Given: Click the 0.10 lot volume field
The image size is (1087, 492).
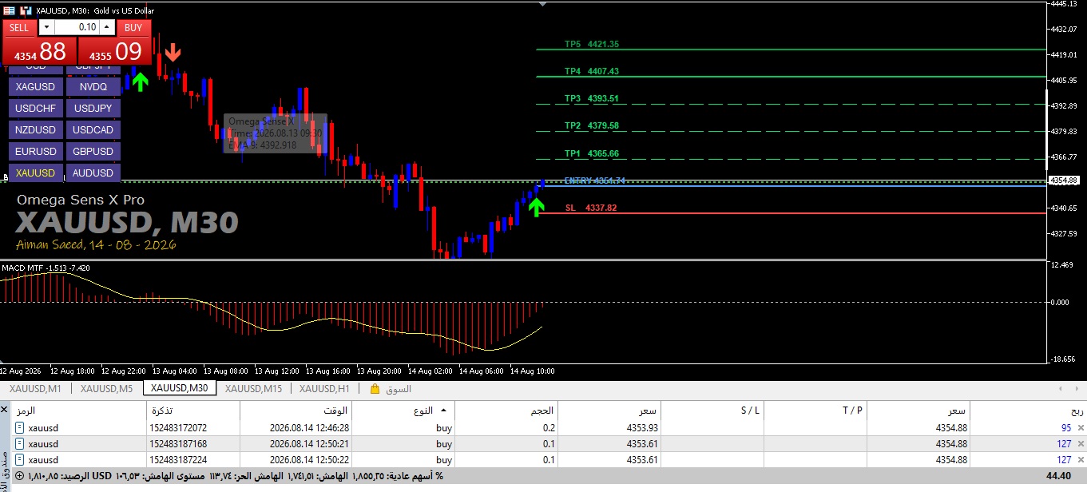Looking at the screenshot, I should point(77,27).
